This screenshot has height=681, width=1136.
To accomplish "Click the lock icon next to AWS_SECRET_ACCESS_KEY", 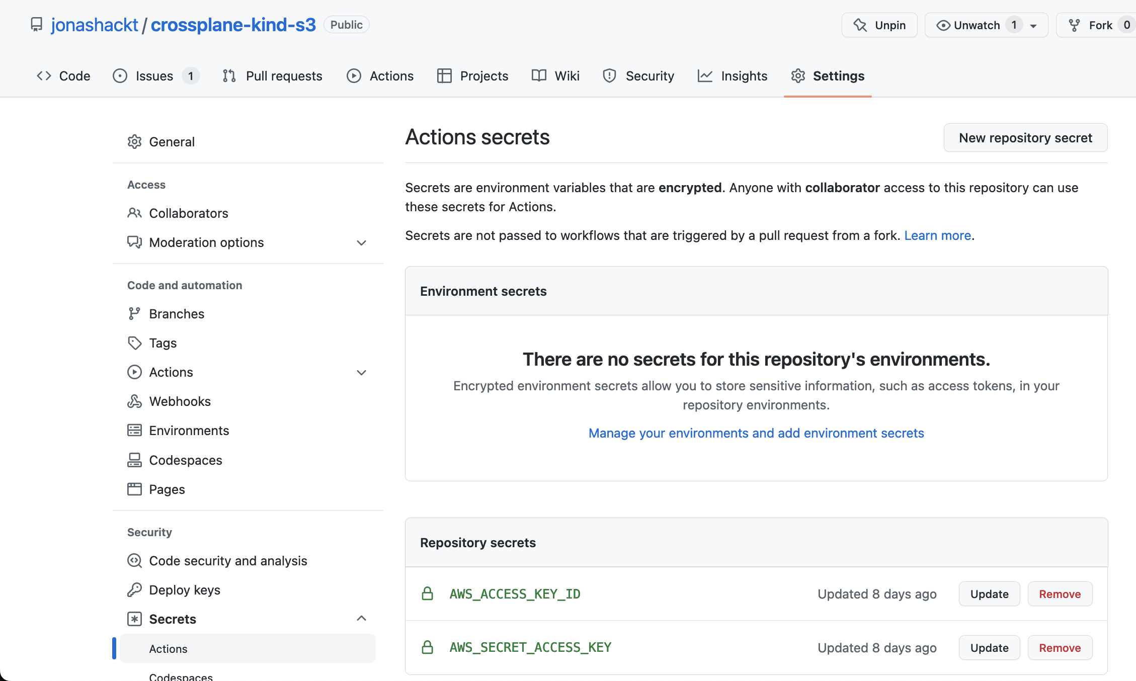I will coord(428,647).
